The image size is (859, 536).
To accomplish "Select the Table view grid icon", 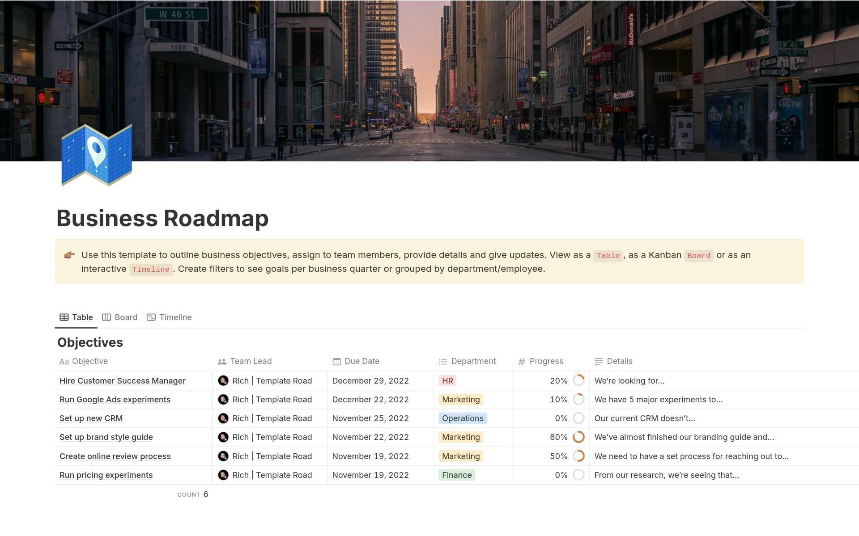I will coord(65,317).
